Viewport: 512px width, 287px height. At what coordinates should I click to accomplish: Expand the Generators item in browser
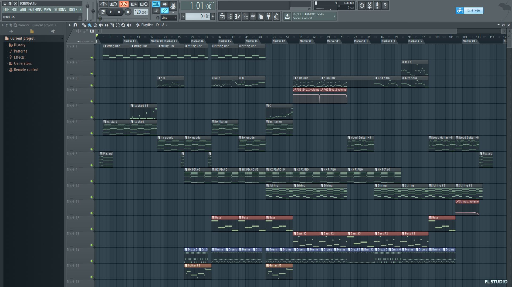tap(23, 63)
